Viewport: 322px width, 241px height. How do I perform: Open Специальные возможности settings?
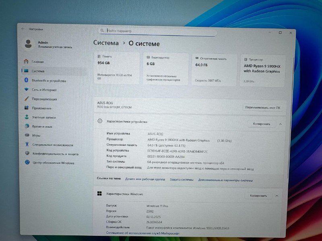[52, 145]
